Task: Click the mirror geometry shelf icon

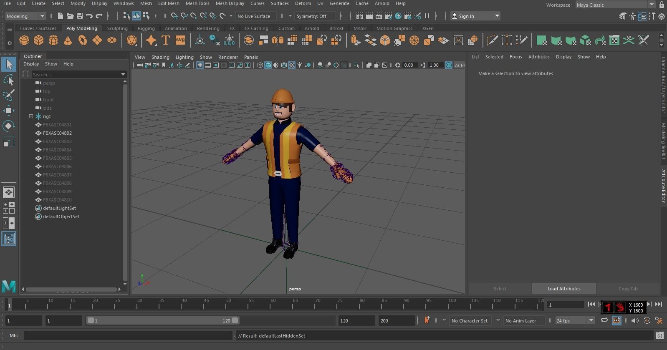Action: [x=278, y=40]
